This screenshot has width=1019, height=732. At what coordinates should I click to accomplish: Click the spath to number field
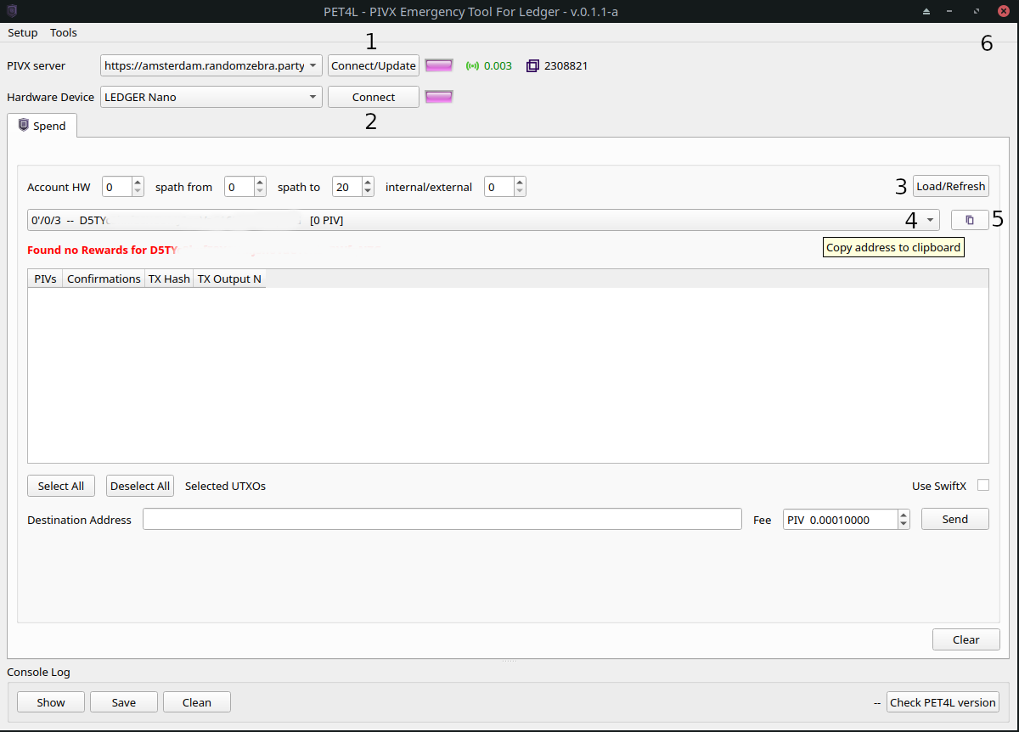pyautogui.click(x=346, y=187)
